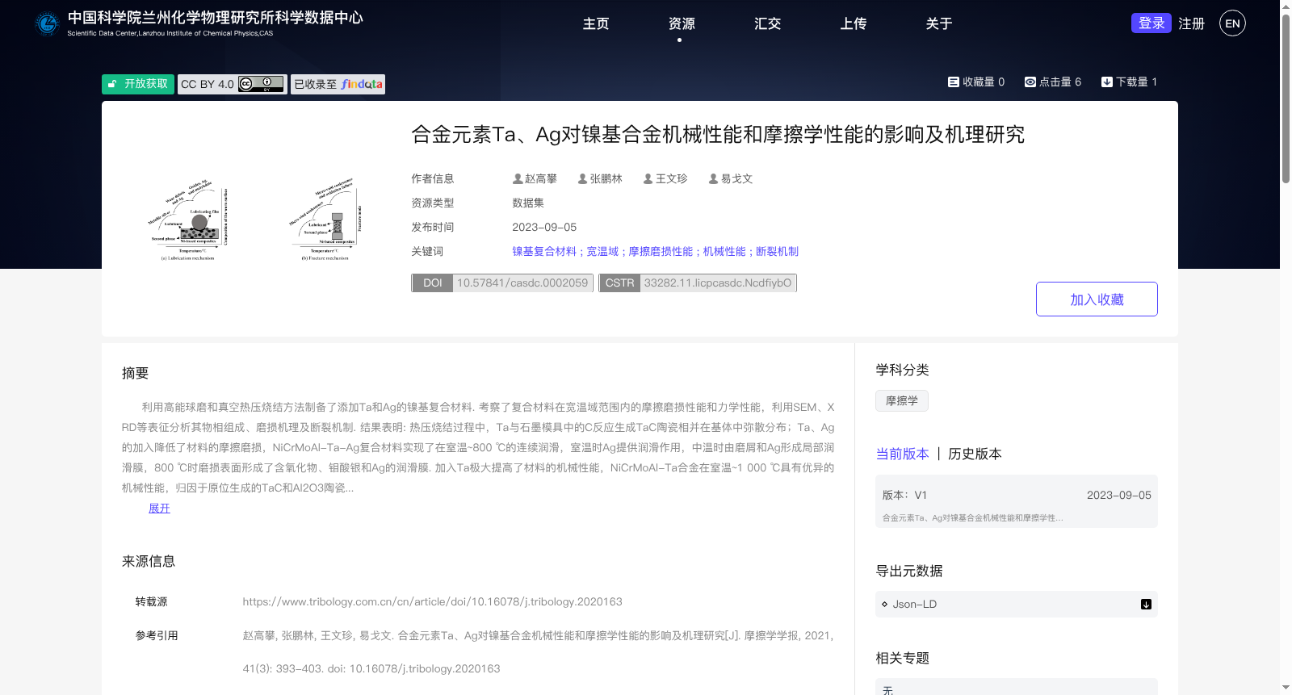Open the 资源 menu item
The image size is (1292, 695).
[682, 23]
